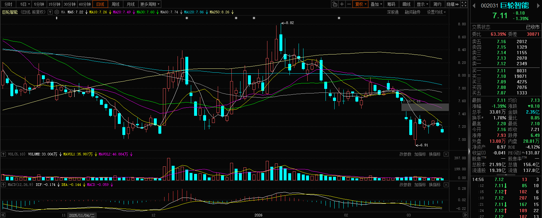542x218 pixels.
Task: Click 加指标 in the VOL panel
Action: (420, 154)
